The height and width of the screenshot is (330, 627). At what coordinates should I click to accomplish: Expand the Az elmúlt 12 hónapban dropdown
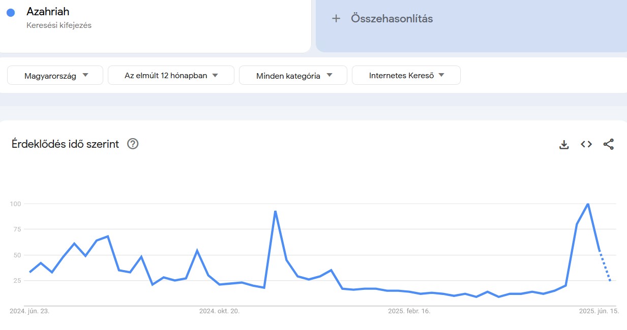pyautogui.click(x=171, y=76)
